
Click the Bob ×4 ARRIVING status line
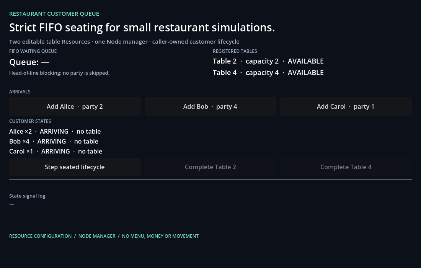click(x=54, y=141)
